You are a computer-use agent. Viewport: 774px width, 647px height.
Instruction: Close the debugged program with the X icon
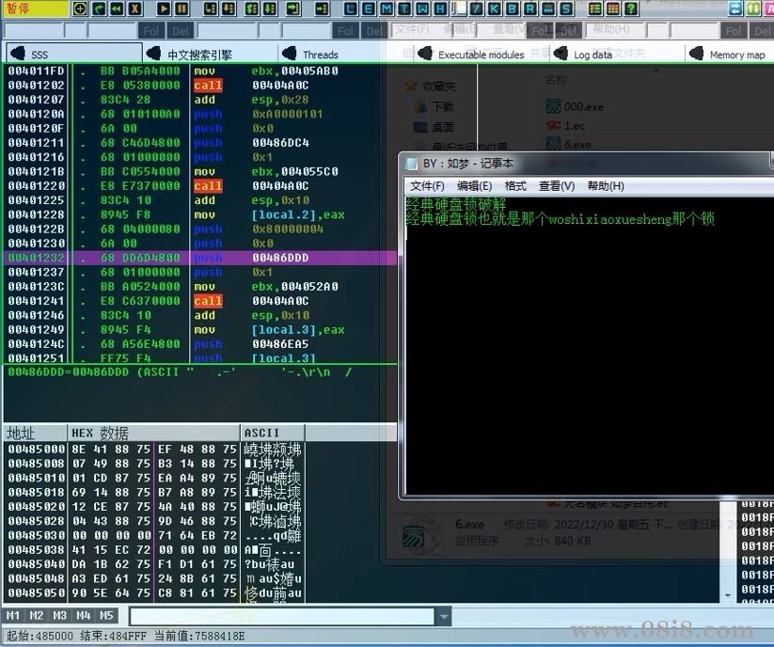click(x=134, y=8)
